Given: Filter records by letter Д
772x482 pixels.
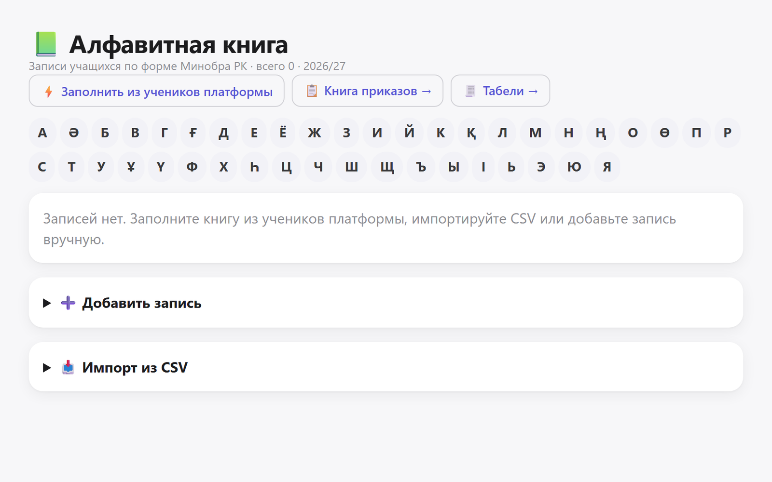Looking at the screenshot, I should [223, 133].
